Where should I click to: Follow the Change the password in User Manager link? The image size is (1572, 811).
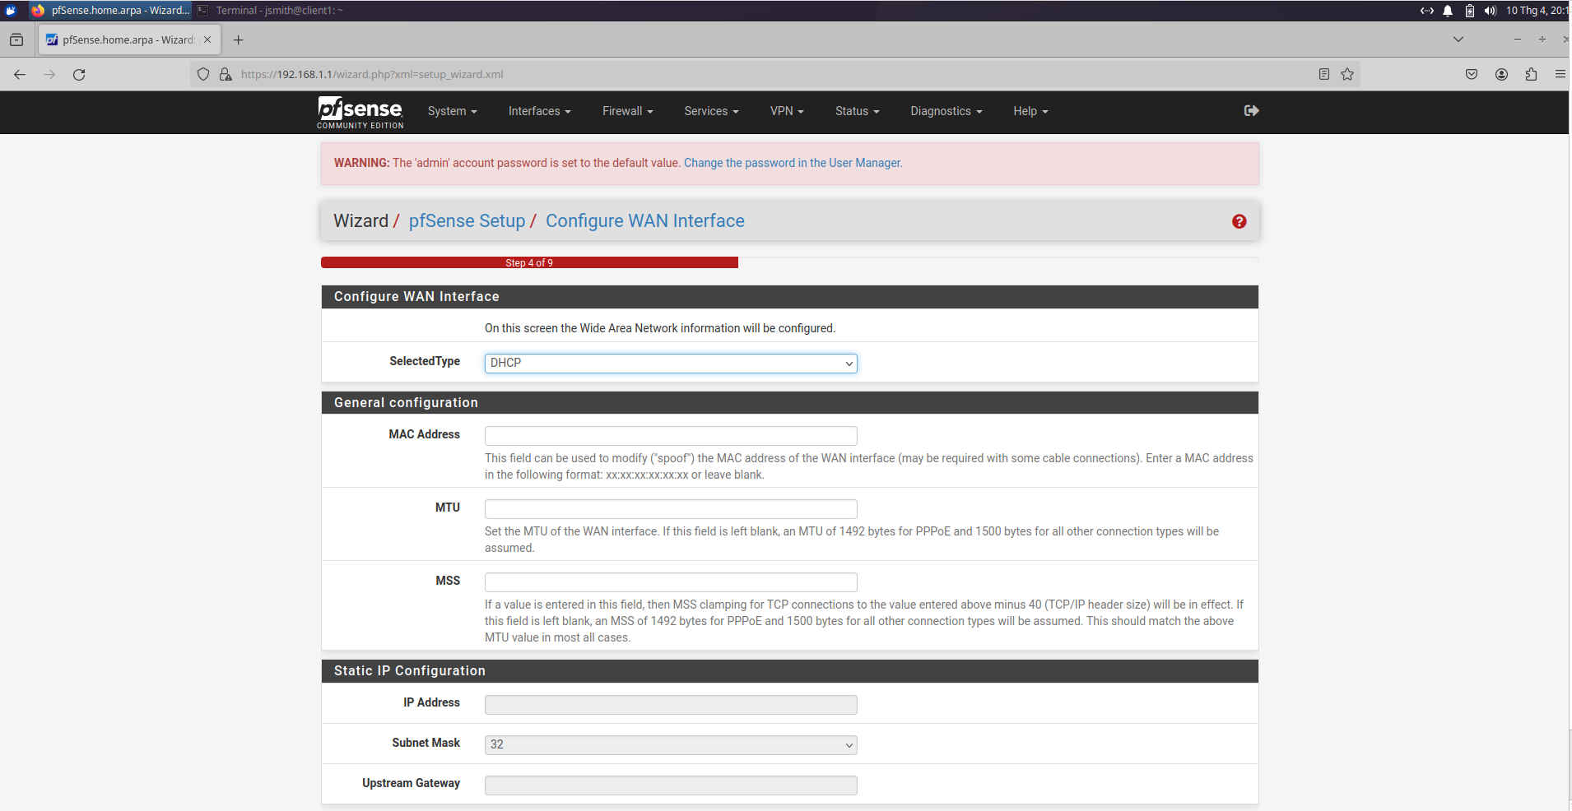pos(793,163)
